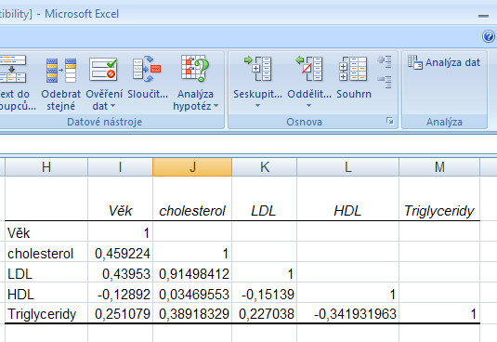Viewport: 497px width, 342px height.
Task: Expand the Seskupit dropdown arrow
Action: tap(257, 105)
